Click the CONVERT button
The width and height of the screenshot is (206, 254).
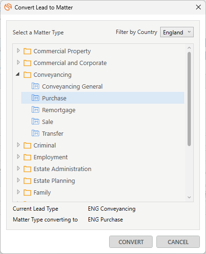pos(131,242)
